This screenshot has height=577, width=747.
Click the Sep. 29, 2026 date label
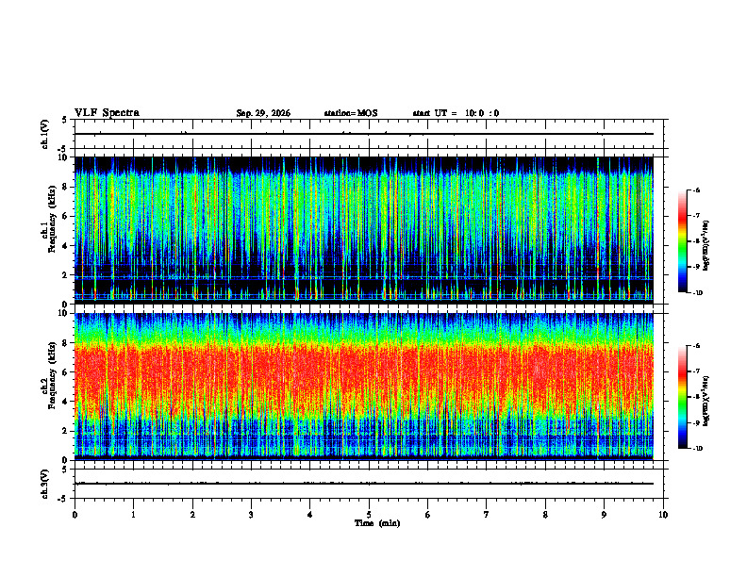[x=263, y=113]
